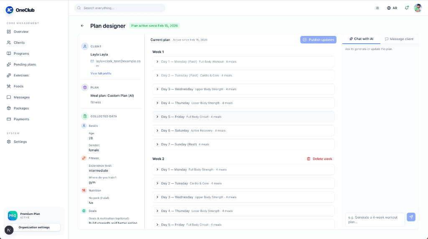Expand Week 2 Day 2 Tuesday
This screenshot has width=428, height=239.
pyautogui.click(x=243, y=183)
